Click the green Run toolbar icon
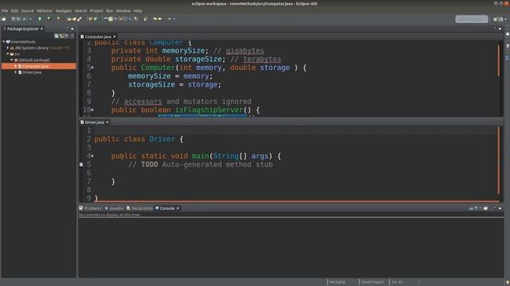510x286 pixels. (x=49, y=19)
